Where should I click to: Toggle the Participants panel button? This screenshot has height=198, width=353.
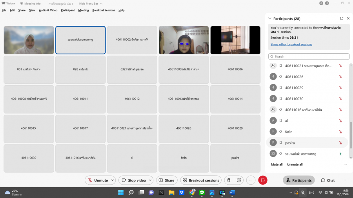(x=298, y=180)
